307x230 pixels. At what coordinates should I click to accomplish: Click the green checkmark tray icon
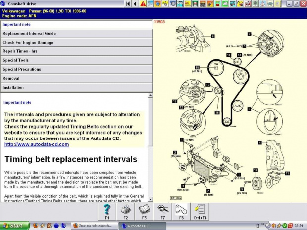[x=285, y=226]
